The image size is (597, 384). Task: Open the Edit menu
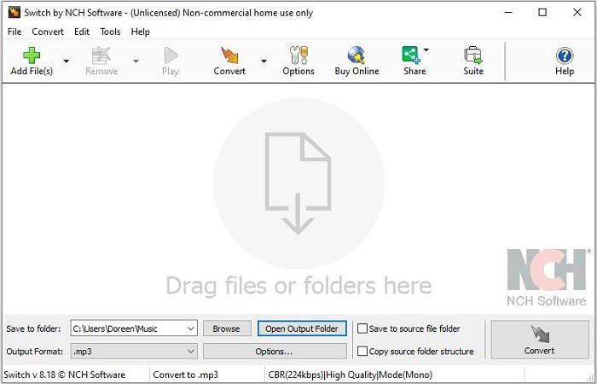coord(82,32)
